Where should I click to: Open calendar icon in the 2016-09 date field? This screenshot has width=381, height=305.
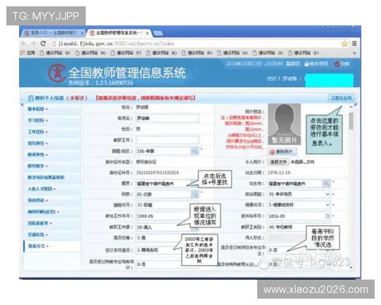pos(327,216)
